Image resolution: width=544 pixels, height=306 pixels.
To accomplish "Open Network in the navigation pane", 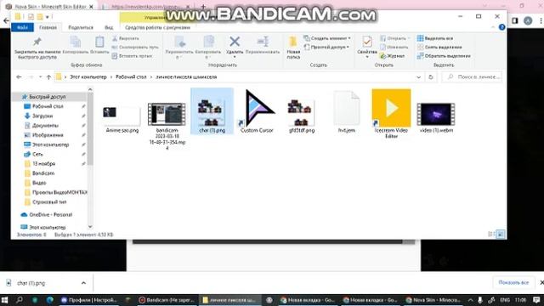I will pos(37,154).
